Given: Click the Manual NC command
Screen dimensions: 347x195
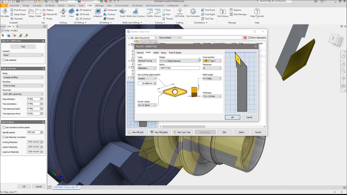Looking at the screenshot, I should [50, 14].
